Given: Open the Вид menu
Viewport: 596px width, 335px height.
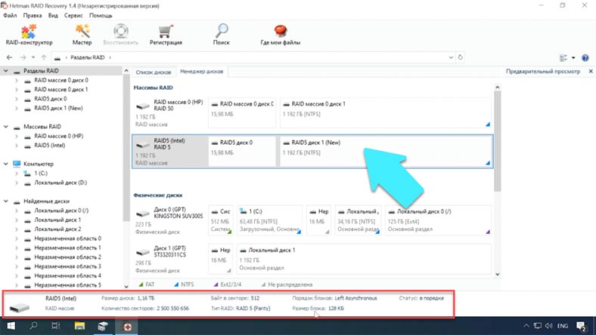Looking at the screenshot, I should [x=53, y=16].
